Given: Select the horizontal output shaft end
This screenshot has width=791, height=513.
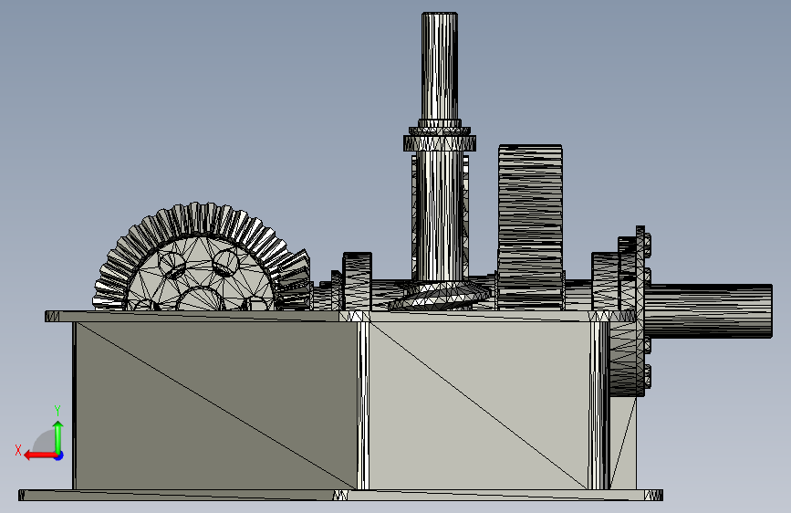Looking at the screenshot, I should (x=708, y=311).
